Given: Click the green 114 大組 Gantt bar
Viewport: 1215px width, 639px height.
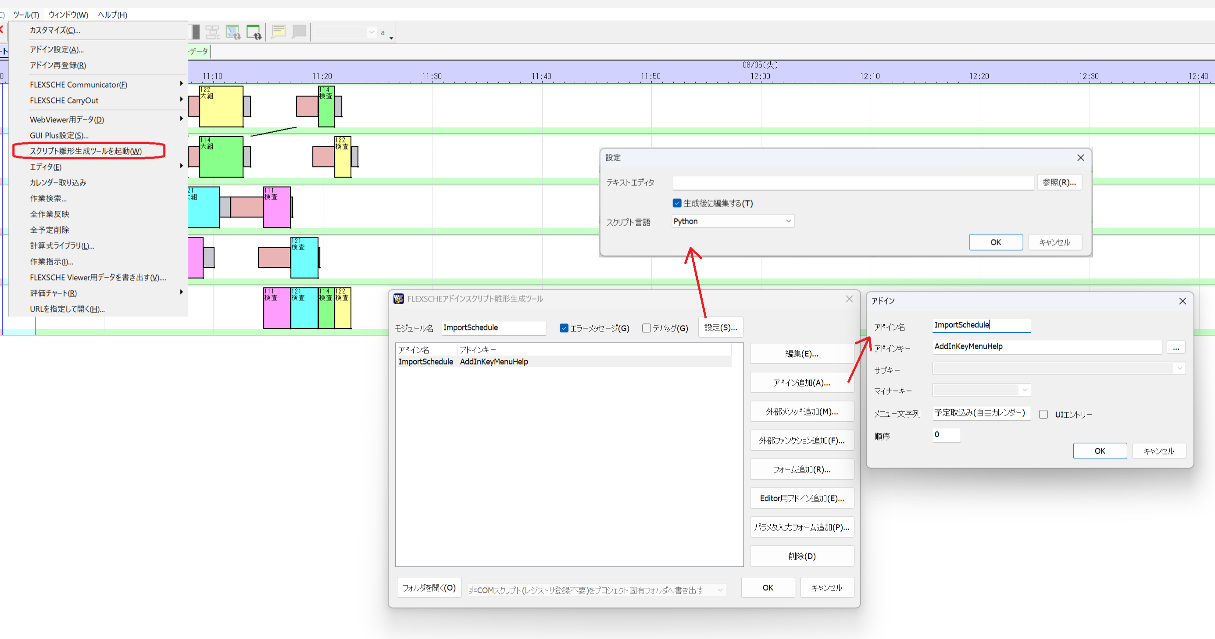Looking at the screenshot, I should [x=221, y=157].
